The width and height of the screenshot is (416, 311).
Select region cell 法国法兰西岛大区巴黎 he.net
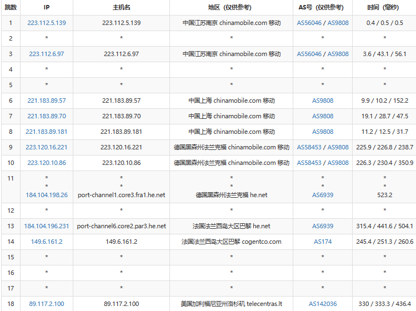(x=232, y=226)
